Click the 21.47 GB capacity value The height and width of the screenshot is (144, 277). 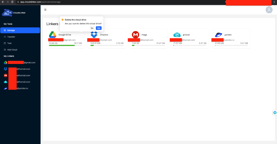pos(161,43)
